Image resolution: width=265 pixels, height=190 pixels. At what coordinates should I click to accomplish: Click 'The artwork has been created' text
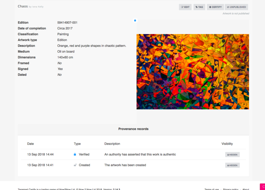(x=125, y=165)
